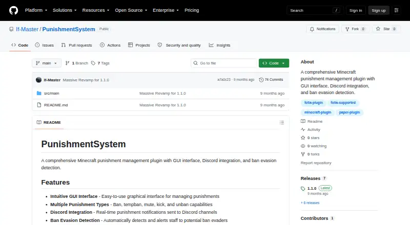Click the If-Master commit author avatar
Image resolution: width=410 pixels, height=225 pixels.
pyautogui.click(x=39, y=80)
